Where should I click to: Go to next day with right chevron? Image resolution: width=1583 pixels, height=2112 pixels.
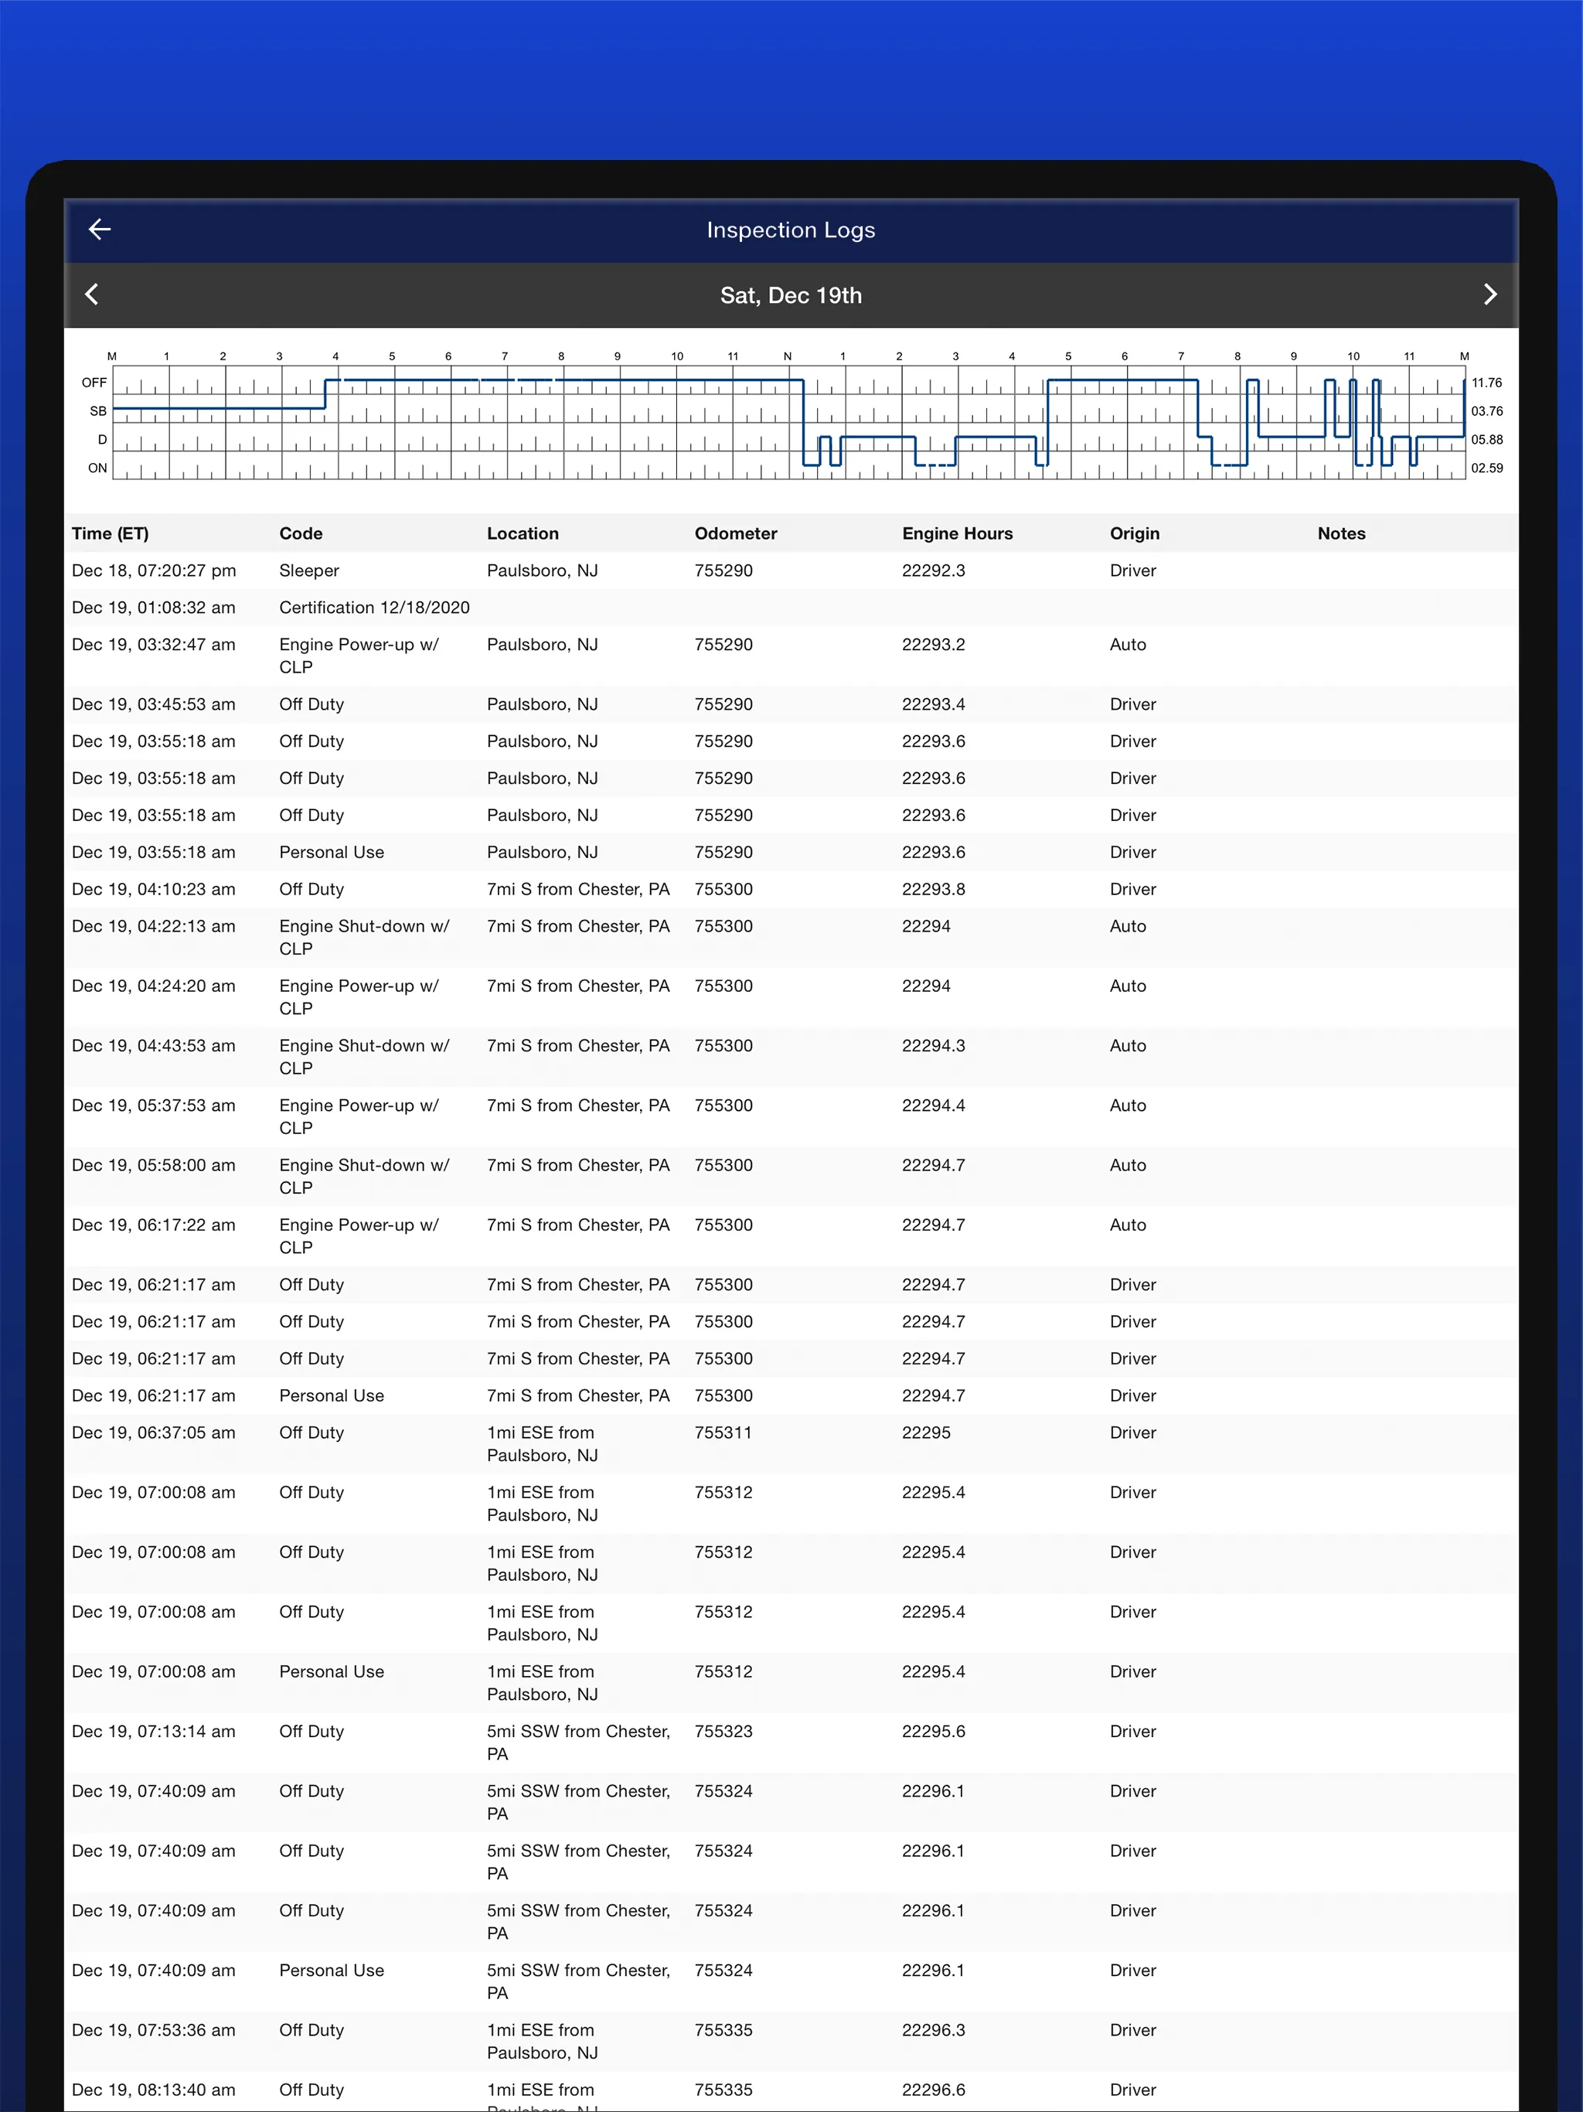tap(1489, 294)
